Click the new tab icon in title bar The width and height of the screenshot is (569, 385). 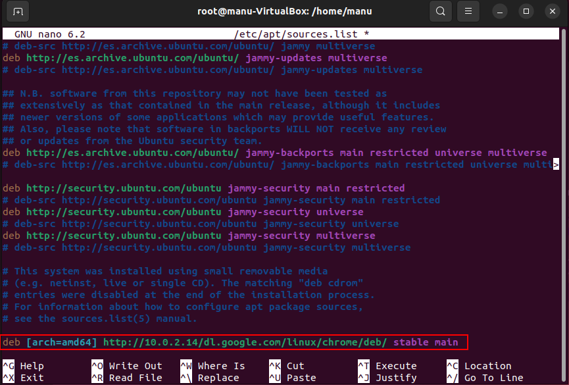point(18,12)
